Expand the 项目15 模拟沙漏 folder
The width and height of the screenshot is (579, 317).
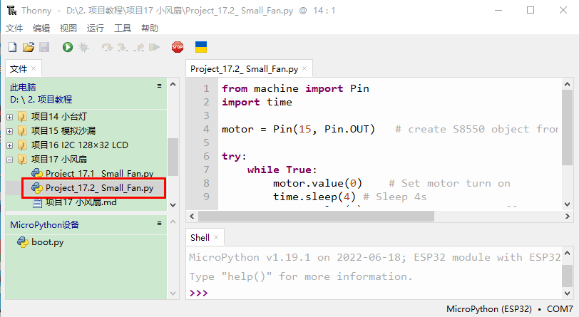click(x=10, y=131)
